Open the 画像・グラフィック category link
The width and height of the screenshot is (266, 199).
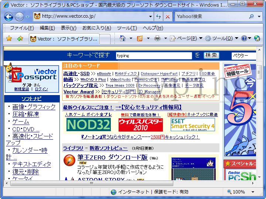[x=34, y=107]
